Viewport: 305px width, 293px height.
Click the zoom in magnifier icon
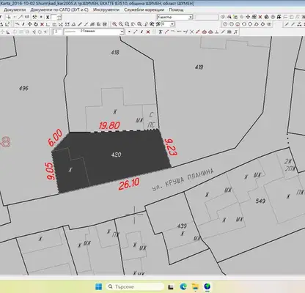(x=114, y=24)
